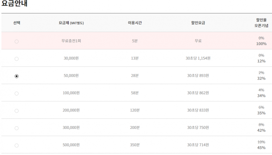The height and width of the screenshot is (155, 272).
Task: Choose the 200,000원 plan radio button
Action: (x=17, y=111)
